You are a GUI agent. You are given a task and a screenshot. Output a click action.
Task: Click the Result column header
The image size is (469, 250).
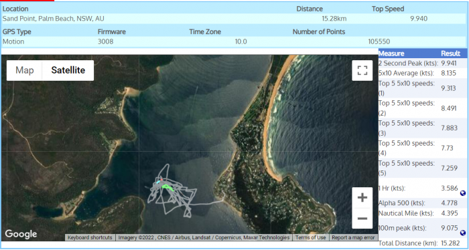click(450, 53)
